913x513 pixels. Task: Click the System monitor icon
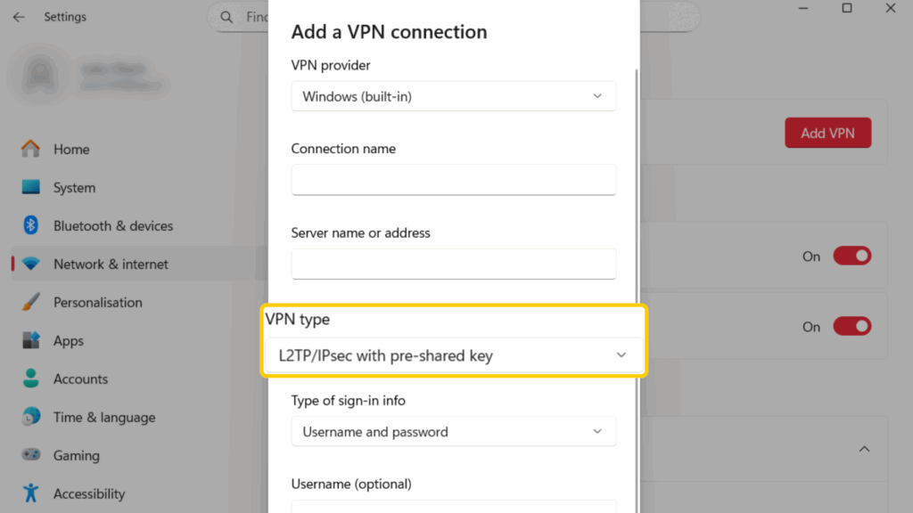[31, 188]
